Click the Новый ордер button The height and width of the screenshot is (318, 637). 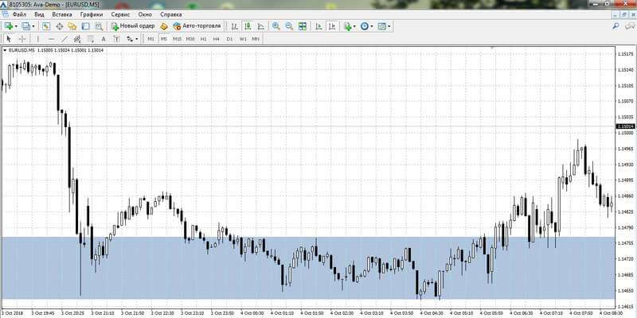tap(133, 26)
